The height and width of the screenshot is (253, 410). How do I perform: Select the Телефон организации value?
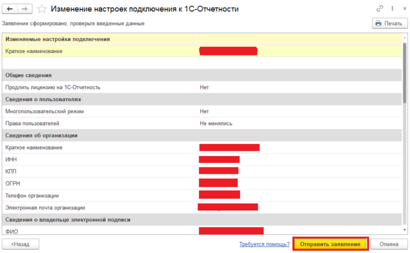pyautogui.click(x=219, y=195)
